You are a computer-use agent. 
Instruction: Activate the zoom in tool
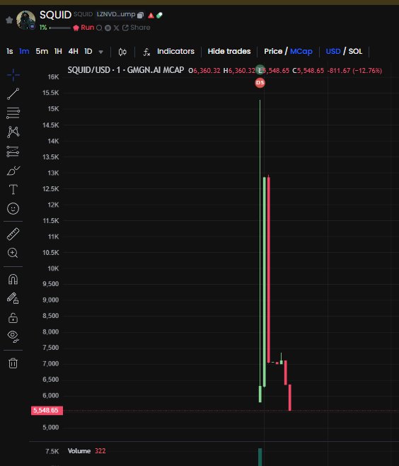[13, 253]
